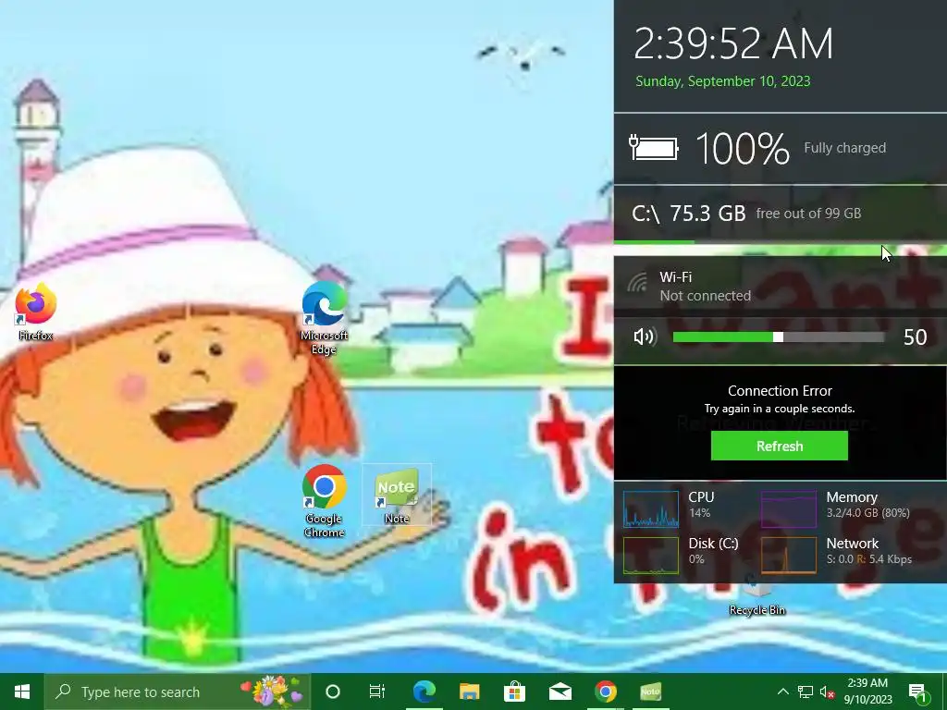This screenshot has height=710, width=947.
Task: Launch Edge from the taskbar
Action: 424,692
